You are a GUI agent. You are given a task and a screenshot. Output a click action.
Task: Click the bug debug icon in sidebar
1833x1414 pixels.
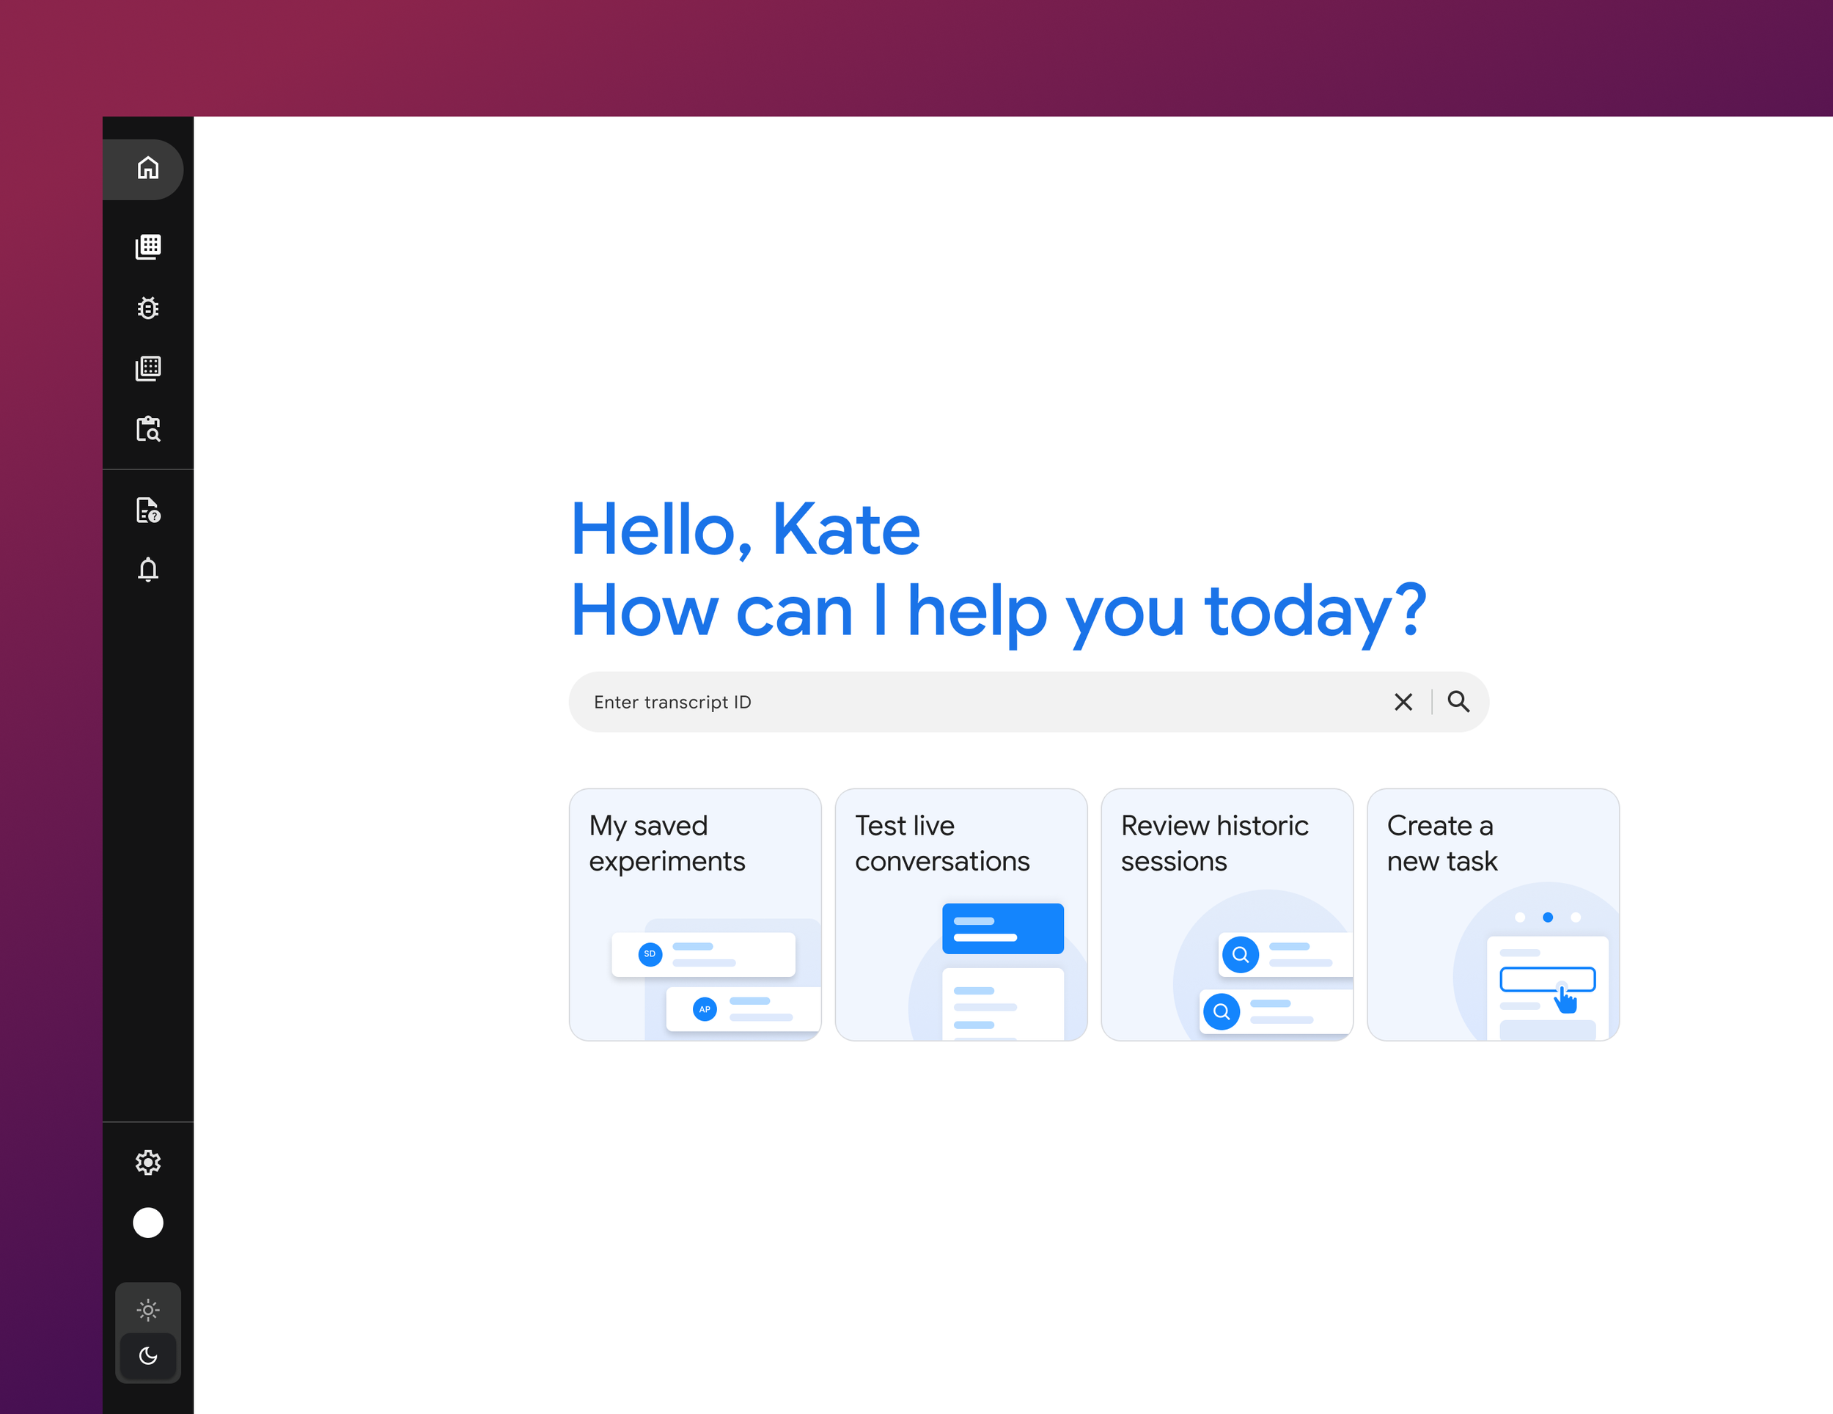pyautogui.click(x=147, y=308)
